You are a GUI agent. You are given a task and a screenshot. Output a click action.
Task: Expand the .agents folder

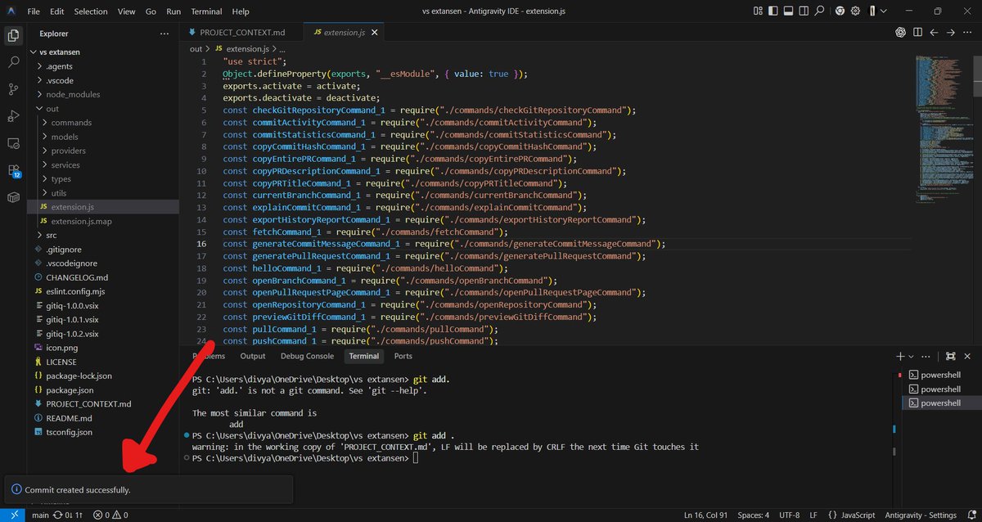[x=60, y=65]
